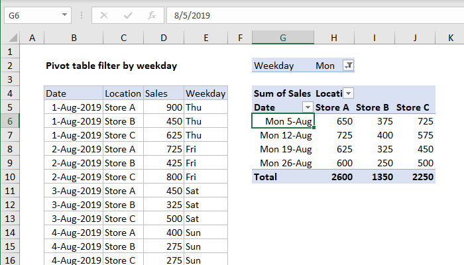Click the 'Location' header of source table
This screenshot has height=265, width=464.
pyautogui.click(x=123, y=93)
